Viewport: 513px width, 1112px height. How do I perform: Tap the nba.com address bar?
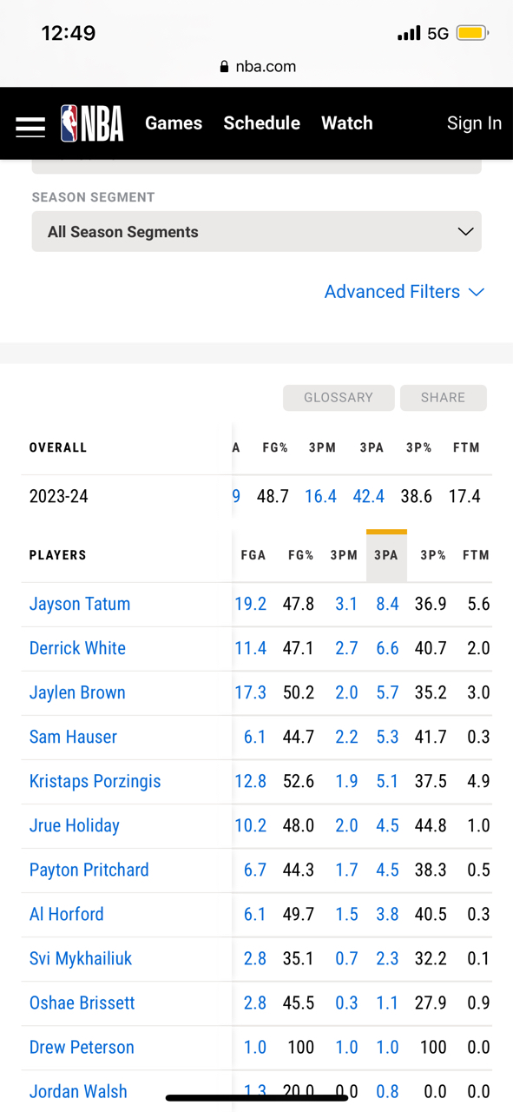click(258, 67)
